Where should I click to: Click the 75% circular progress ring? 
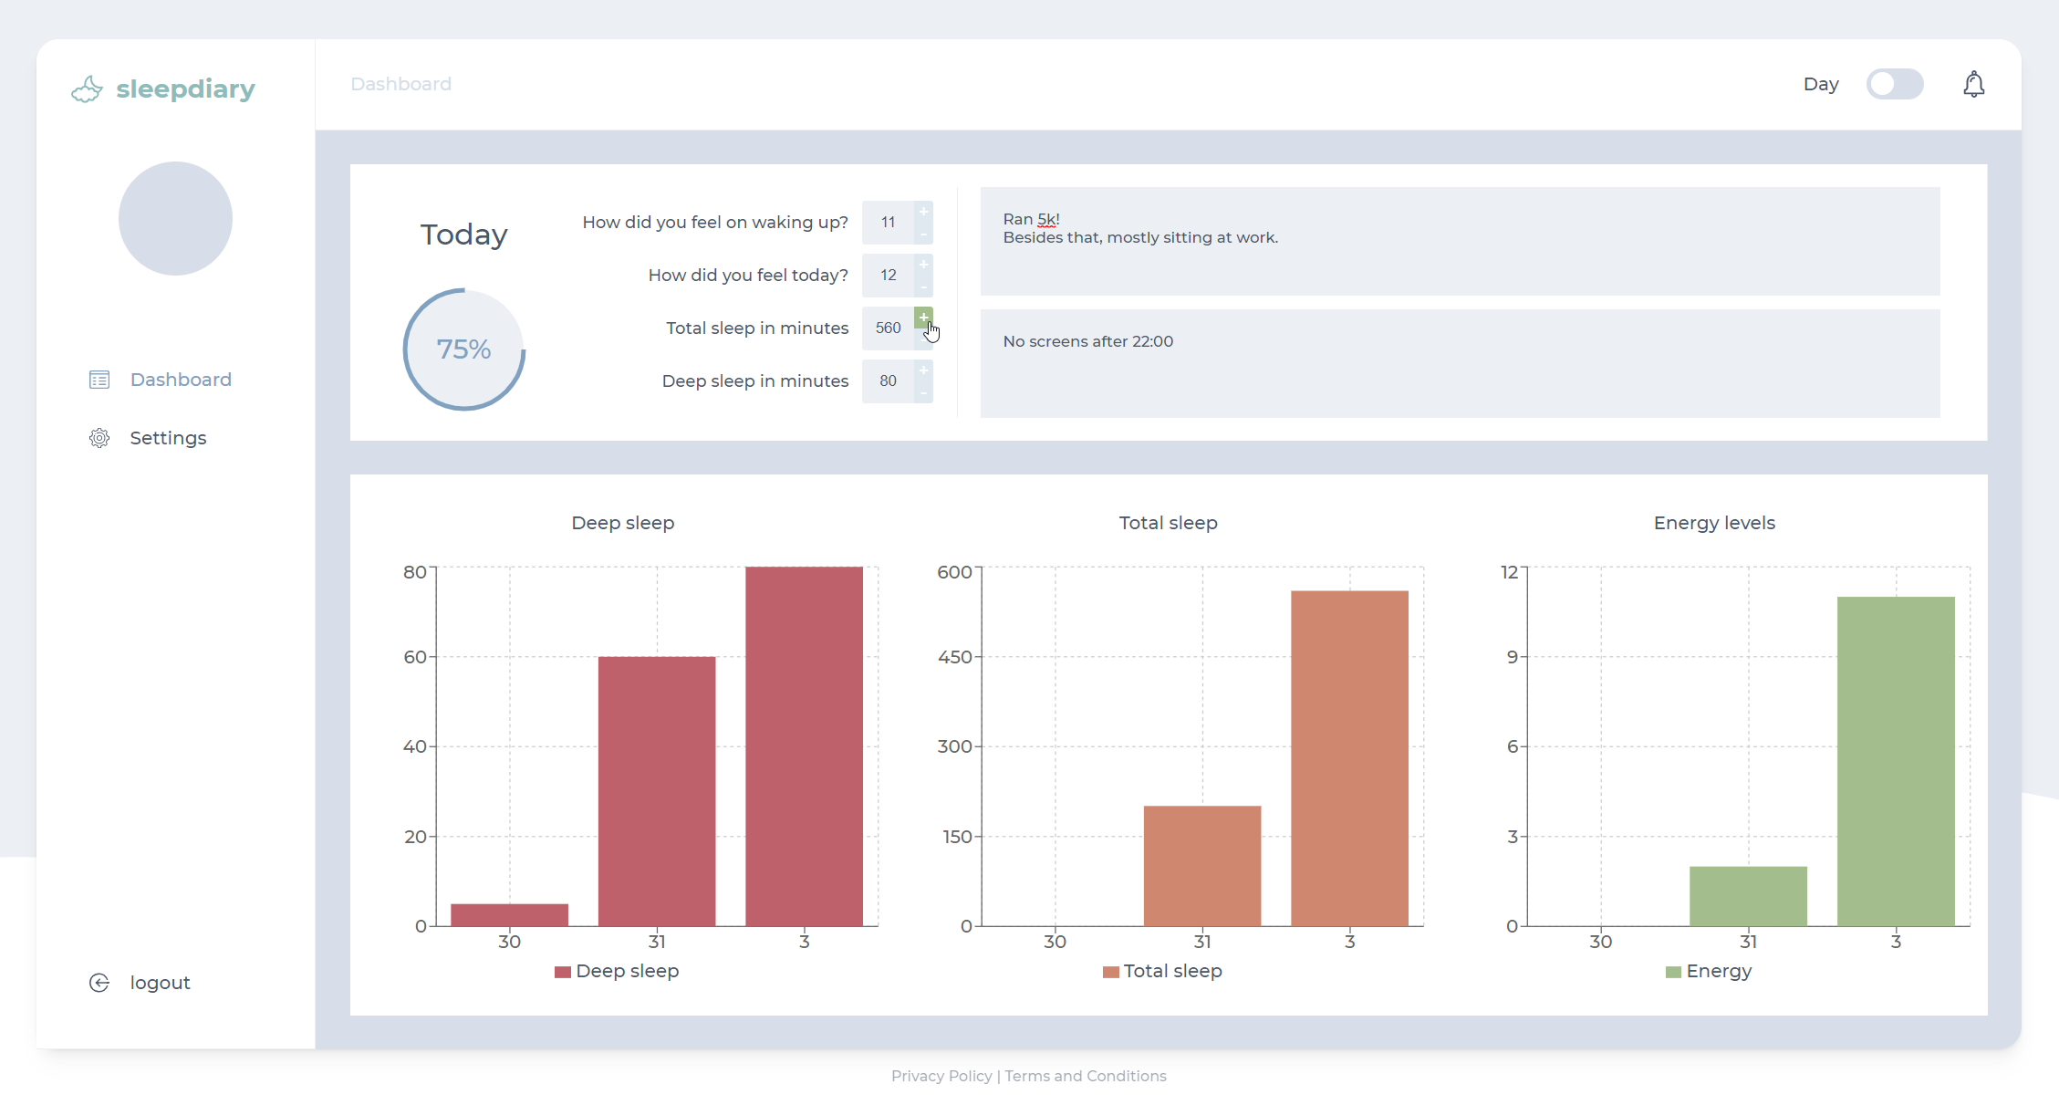point(464,349)
